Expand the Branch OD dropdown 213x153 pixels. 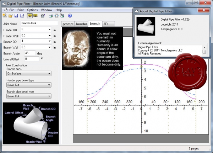click(50, 41)
